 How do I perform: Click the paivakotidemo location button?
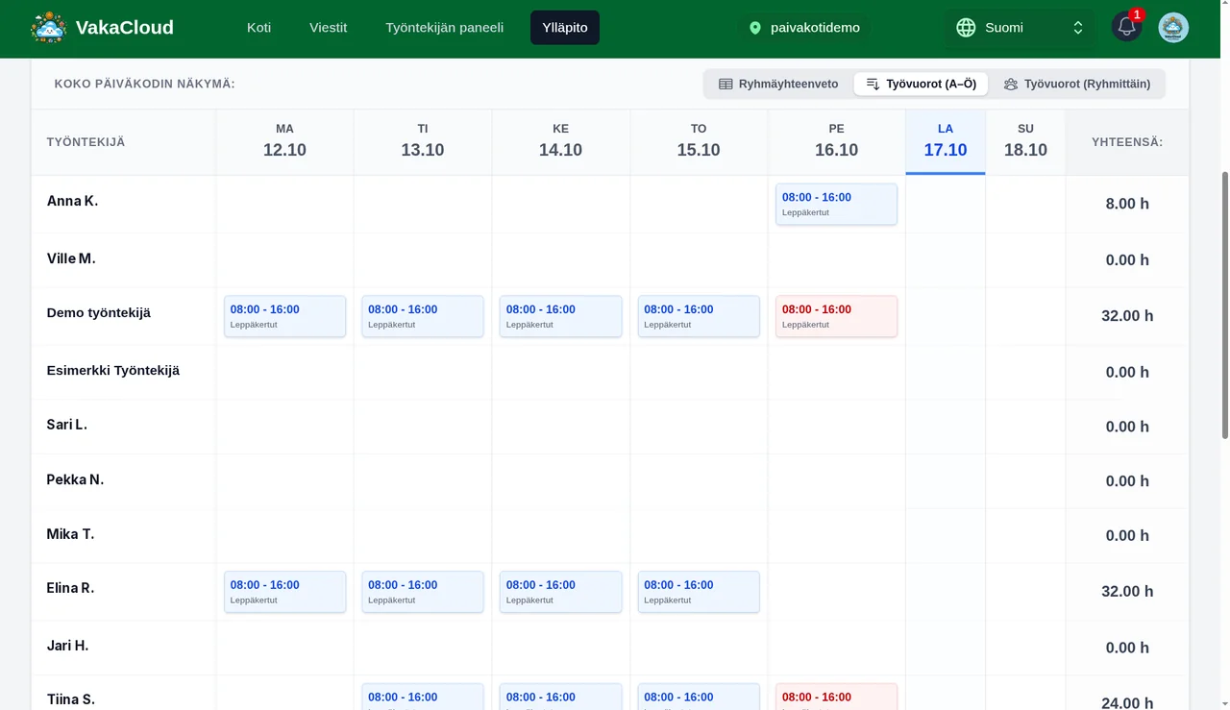[x=805, y=28]
